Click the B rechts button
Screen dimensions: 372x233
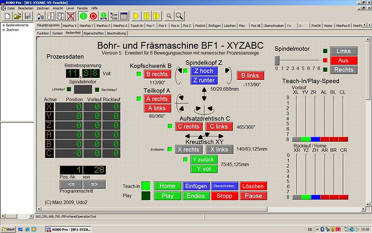pos(157,74)
